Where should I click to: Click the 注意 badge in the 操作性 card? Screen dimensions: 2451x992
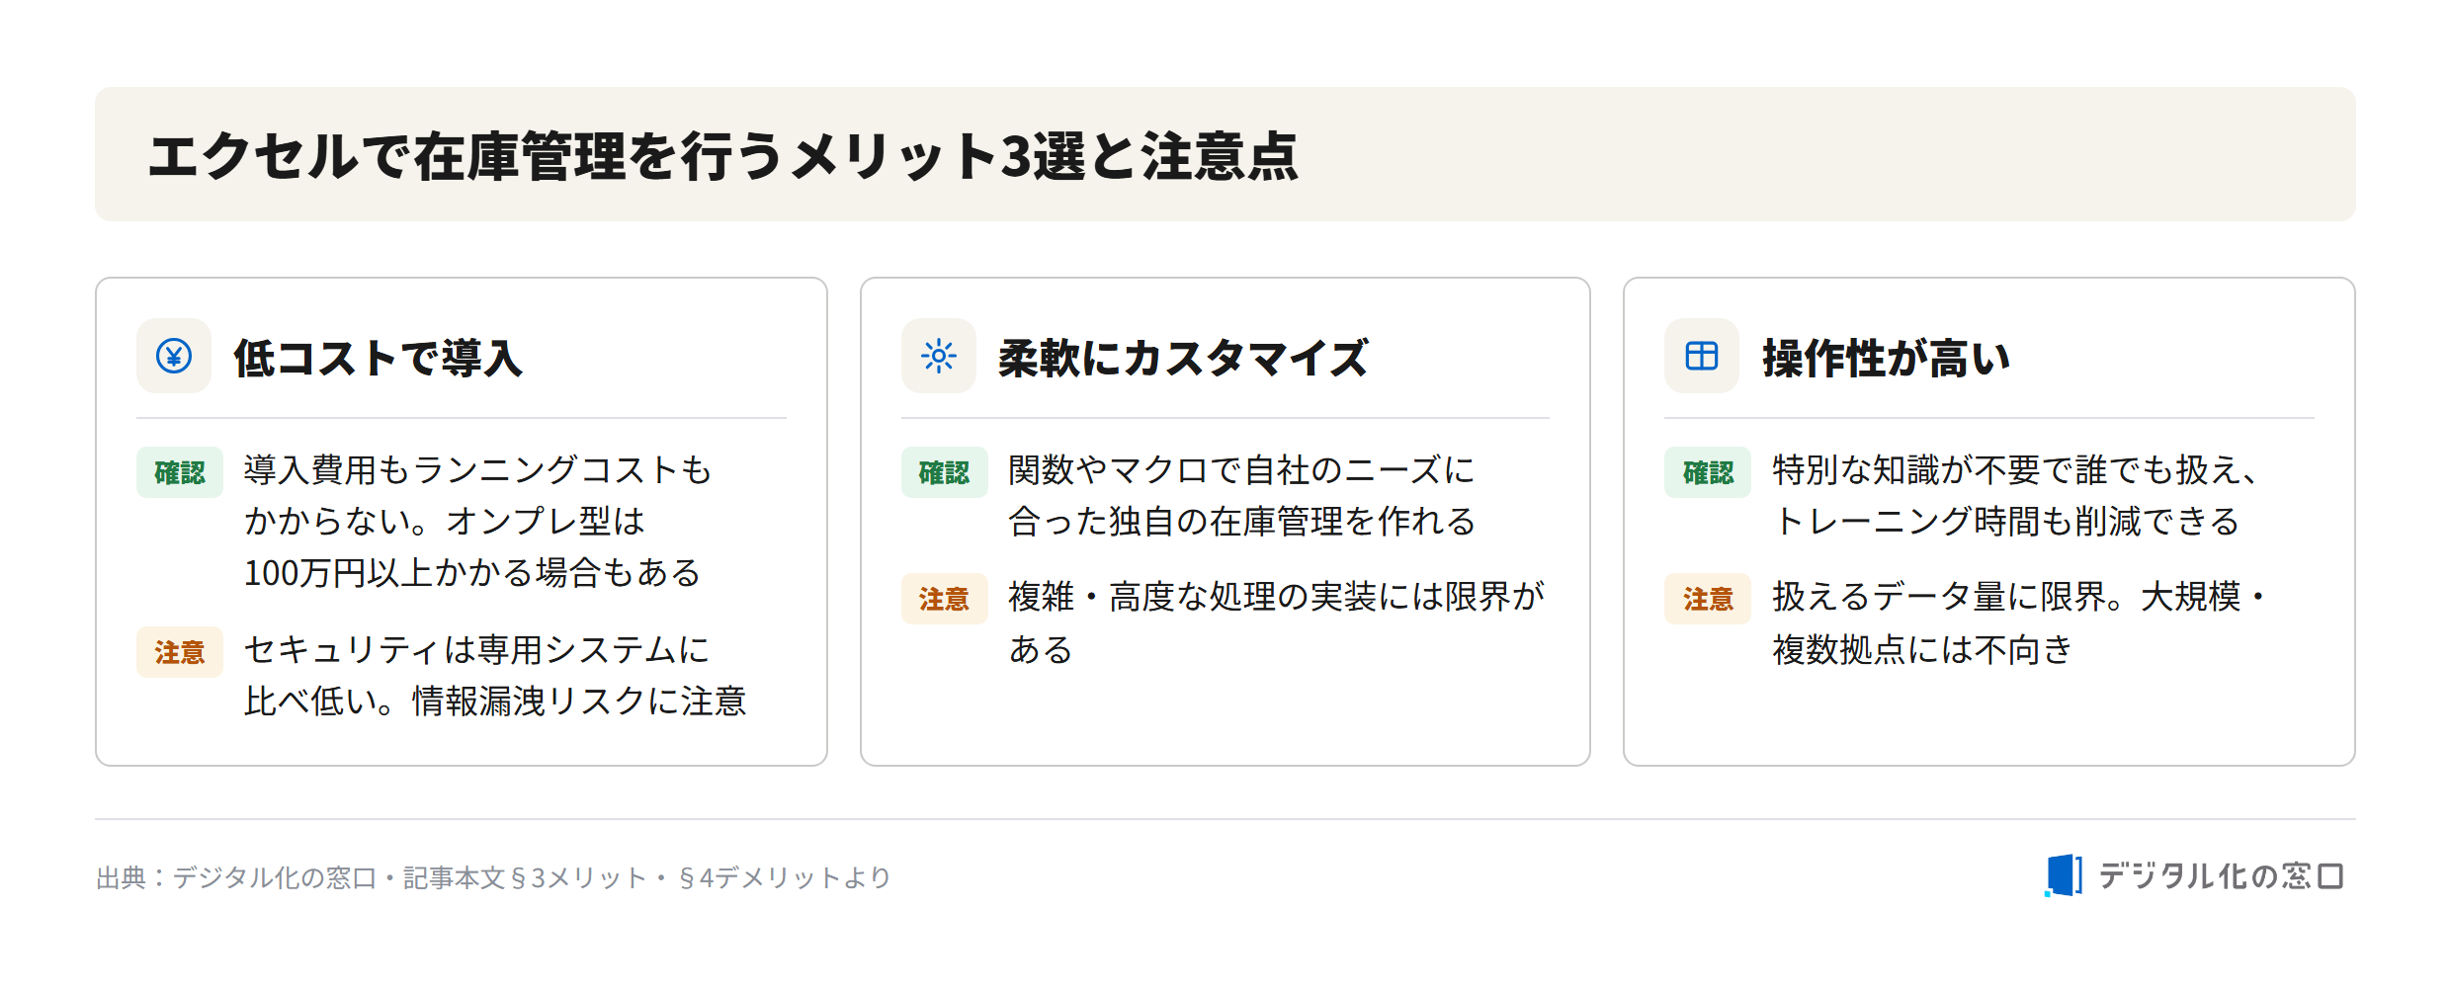pos(1708,599)
